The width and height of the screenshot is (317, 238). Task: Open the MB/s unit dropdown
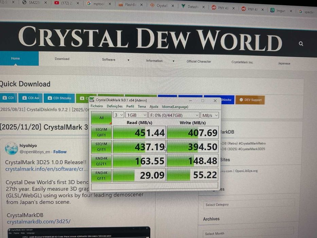click(210, 115)
